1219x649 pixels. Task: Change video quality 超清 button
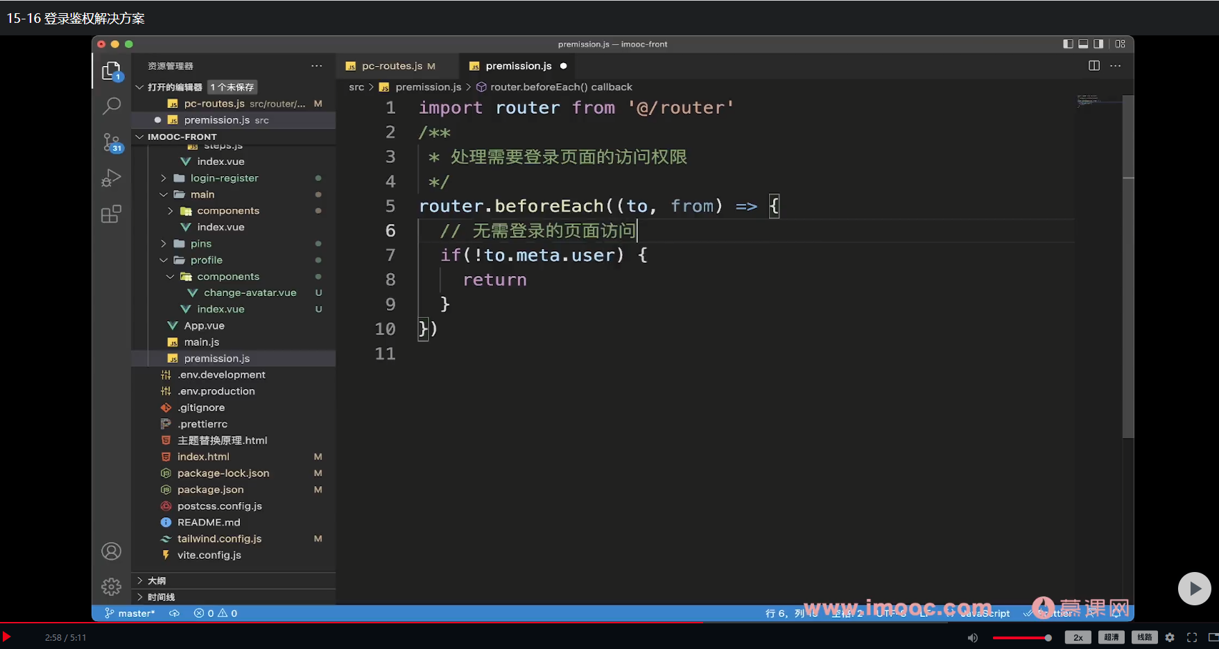point(1112,637)
